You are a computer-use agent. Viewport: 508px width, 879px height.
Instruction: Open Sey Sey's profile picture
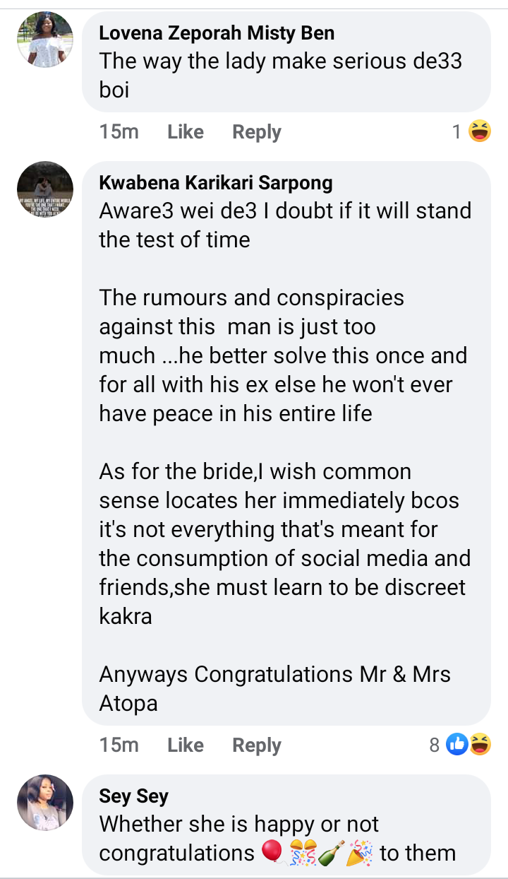pyautogui.click(x=45, y=802)
